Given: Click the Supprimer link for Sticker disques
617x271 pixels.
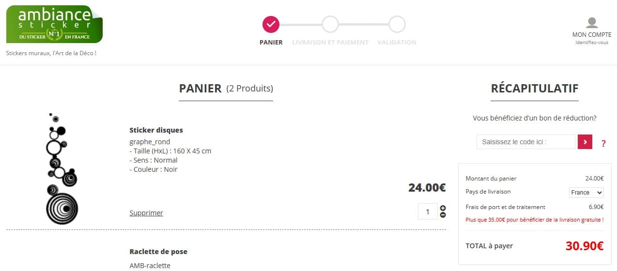Looking at the screenshot, I should pyautogui.click(x=146, y=213).
